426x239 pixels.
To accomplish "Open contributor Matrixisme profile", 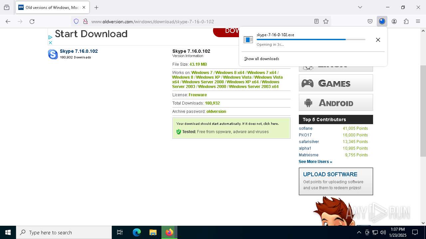I will click(x=309, y=155).
